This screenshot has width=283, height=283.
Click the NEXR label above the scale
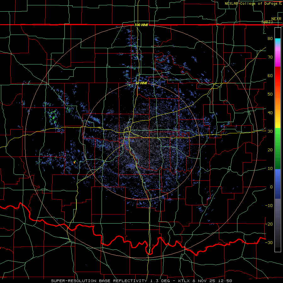[276, 19]
